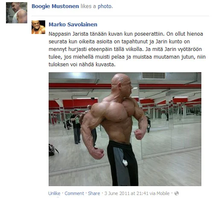Click the Comment link under the photo
218x198 pixels.
pyautogui.click(x=74, y=193)
